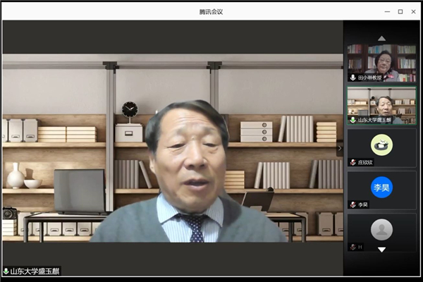Click green microphone icon in 山东大学盛玉麒 thumbnail
423x282 pixels.
(353, 120)
